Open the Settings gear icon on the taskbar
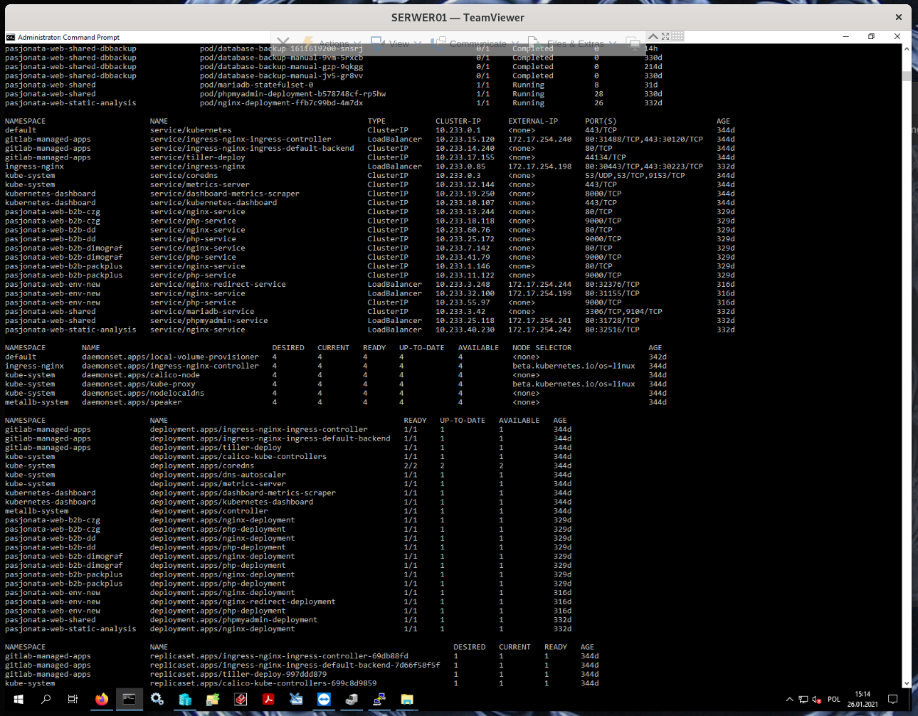Viewport: 918px width, 716px height. 157,700
